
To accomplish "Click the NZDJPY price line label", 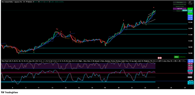I will click(185, 10).
